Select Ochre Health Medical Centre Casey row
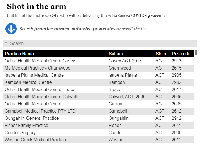Screen dimensions: 200x144 (x=99, y=61)
